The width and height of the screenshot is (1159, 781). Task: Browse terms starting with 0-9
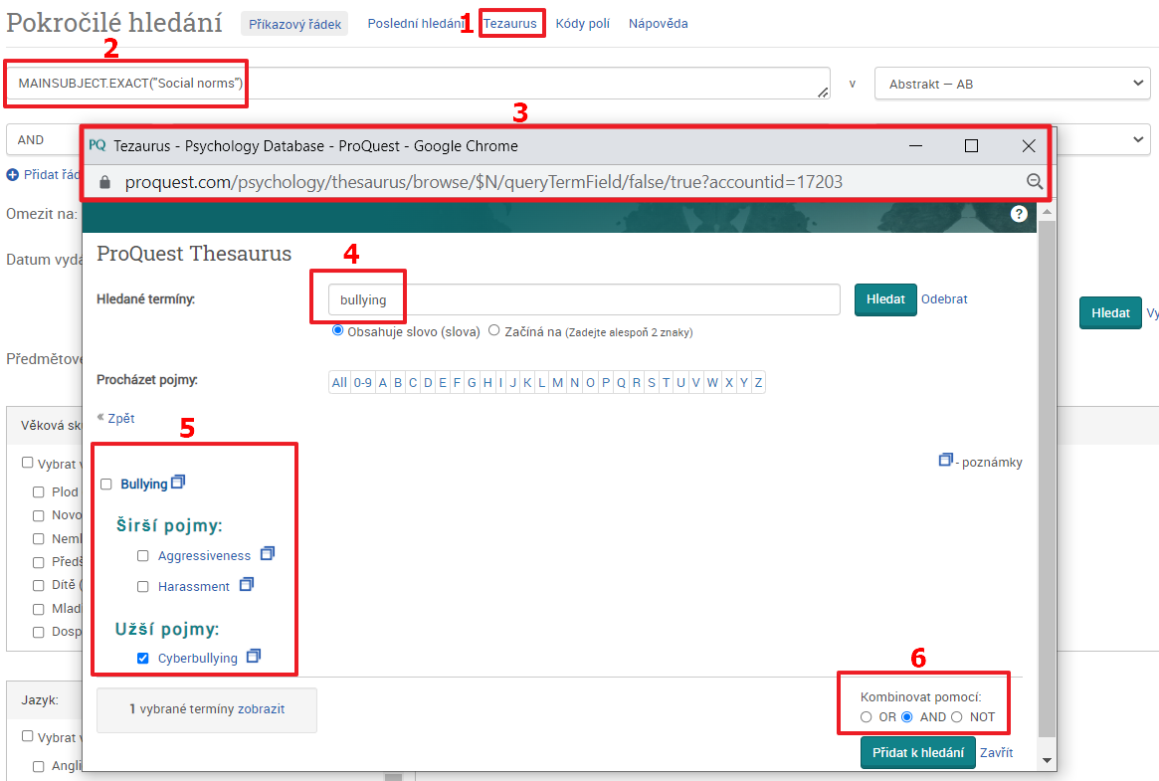coord(363,382)
